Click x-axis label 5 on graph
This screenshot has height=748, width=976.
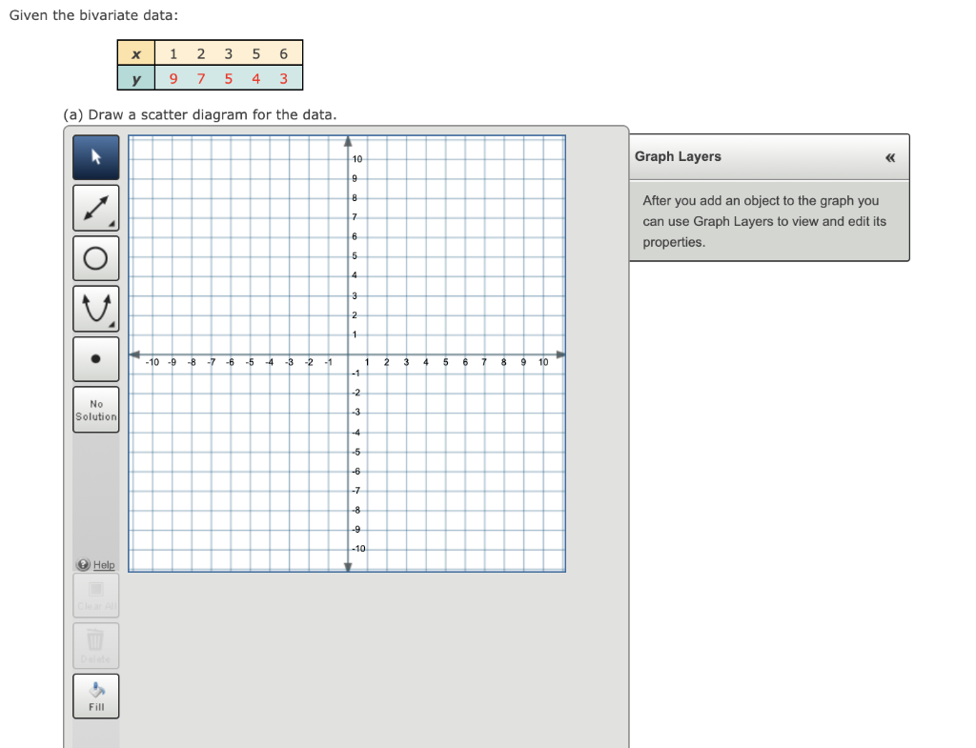pyautogui.click(x=446, y=362)
